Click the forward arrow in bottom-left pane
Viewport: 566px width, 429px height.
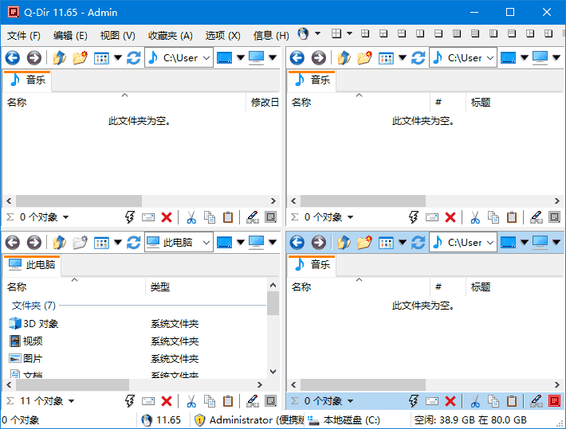click(33, 242)
